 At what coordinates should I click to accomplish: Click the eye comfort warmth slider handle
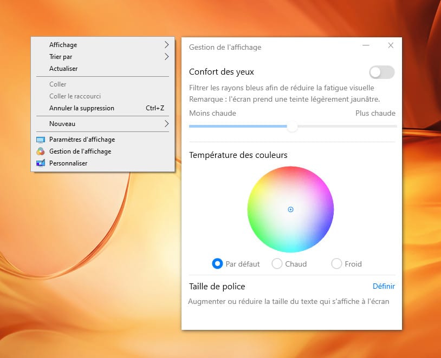[292, 127]
